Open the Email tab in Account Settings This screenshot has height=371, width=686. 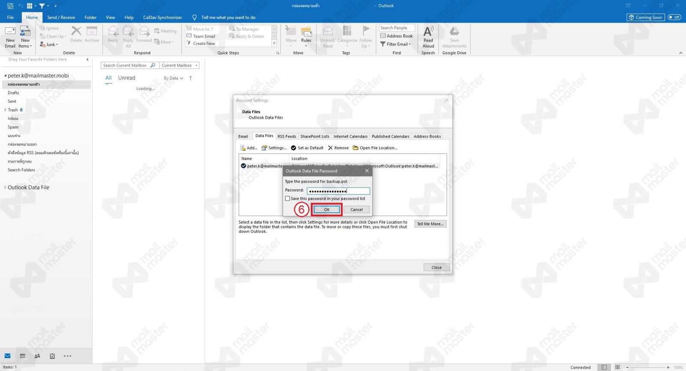coord(243,136)
